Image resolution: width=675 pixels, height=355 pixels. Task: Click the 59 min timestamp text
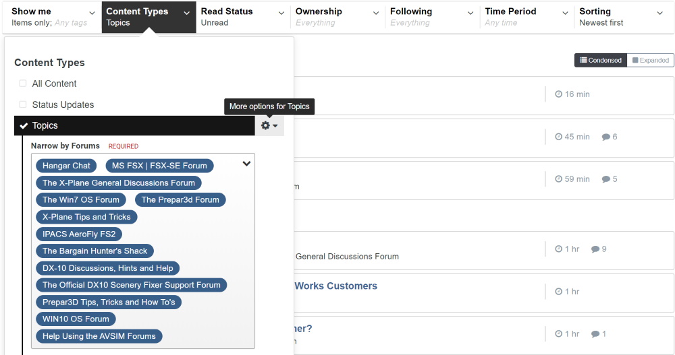tap(577, 179)
